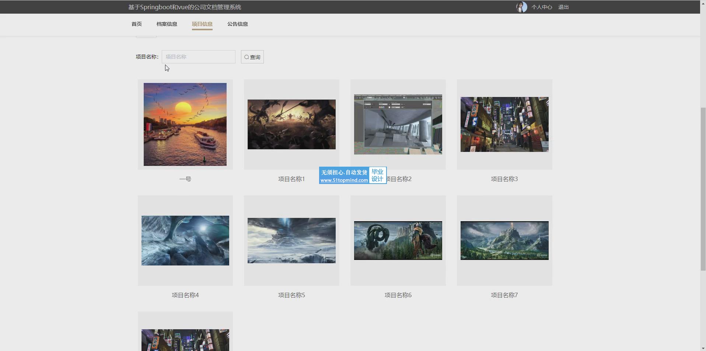Open 个人中心 personal center link

click(x=541, y=7)
